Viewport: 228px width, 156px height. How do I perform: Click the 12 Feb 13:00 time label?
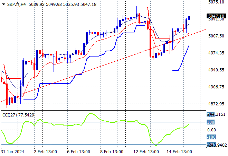point(146,152)
